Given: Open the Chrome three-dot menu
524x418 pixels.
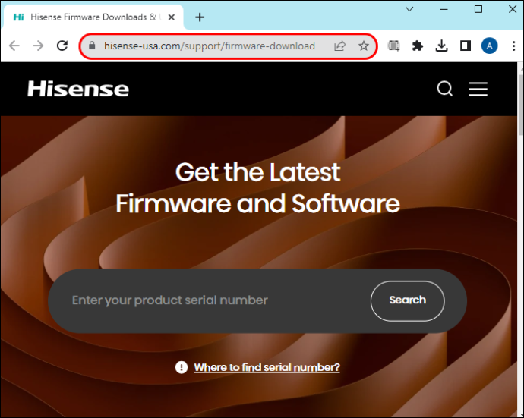Looking at the screenshot, I should pos(513,46).
